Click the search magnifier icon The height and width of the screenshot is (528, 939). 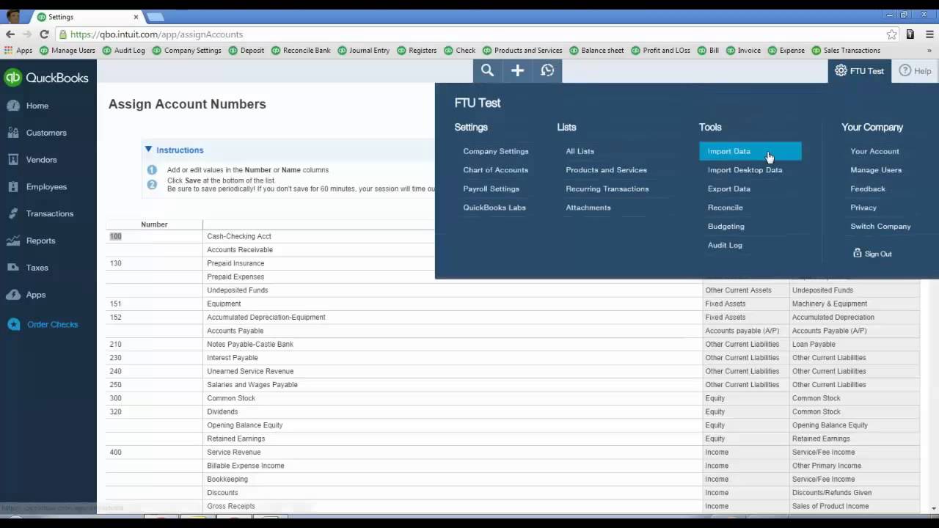(487, 70)
